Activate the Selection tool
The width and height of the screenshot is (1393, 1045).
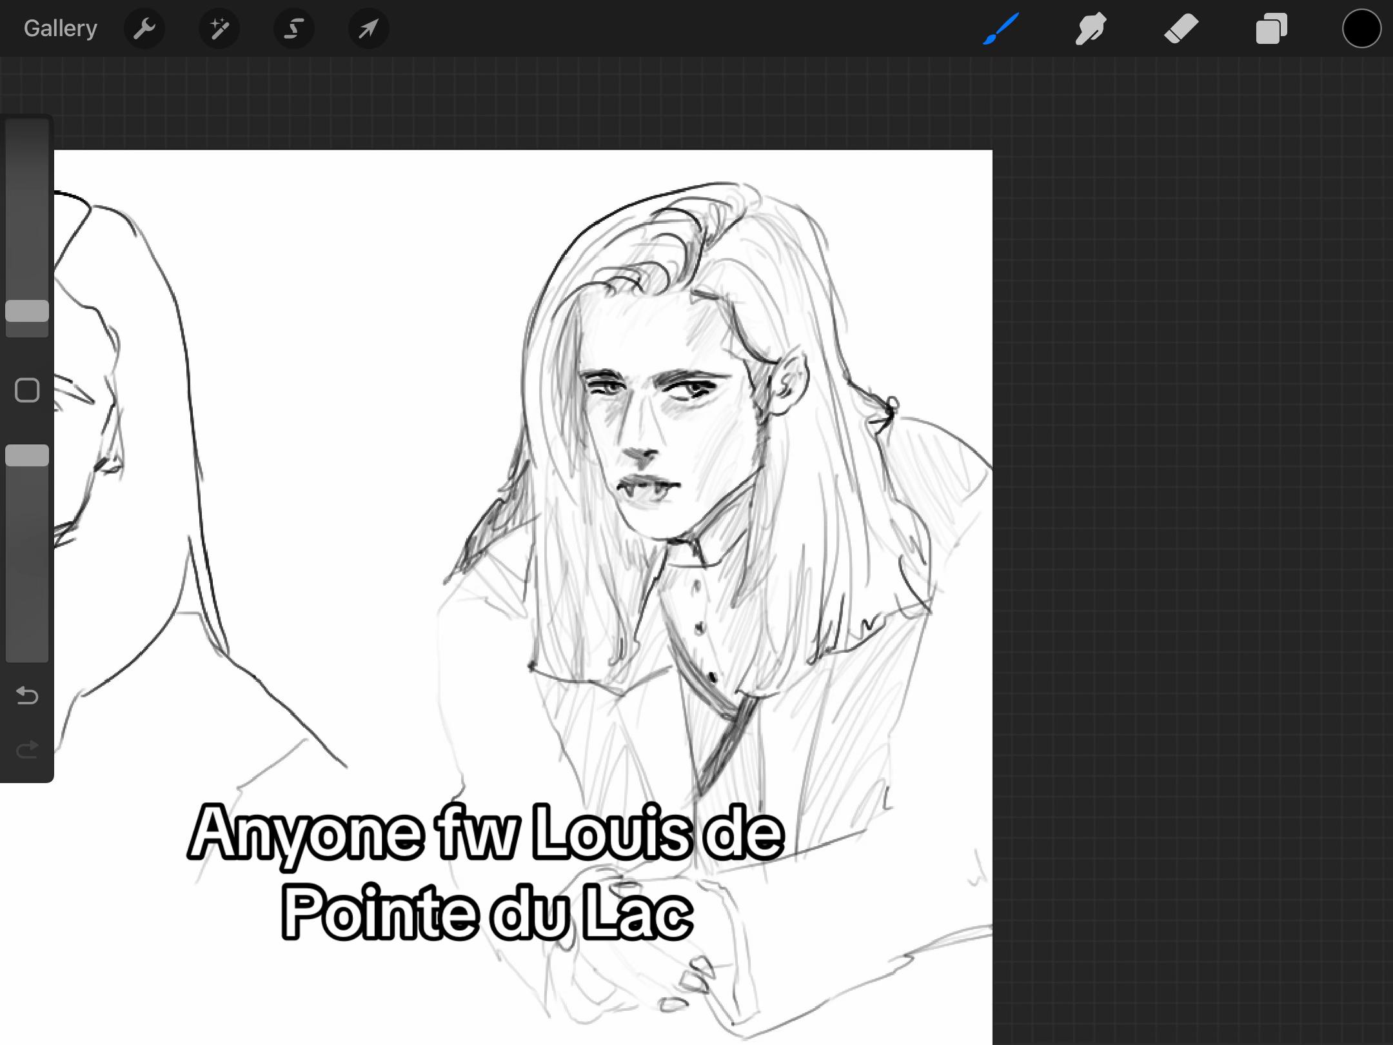coord(294,28)
